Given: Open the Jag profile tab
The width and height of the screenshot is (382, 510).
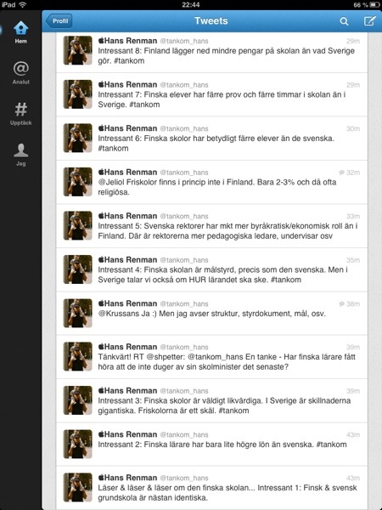Looking at the screenshot, I should [20, 155].
